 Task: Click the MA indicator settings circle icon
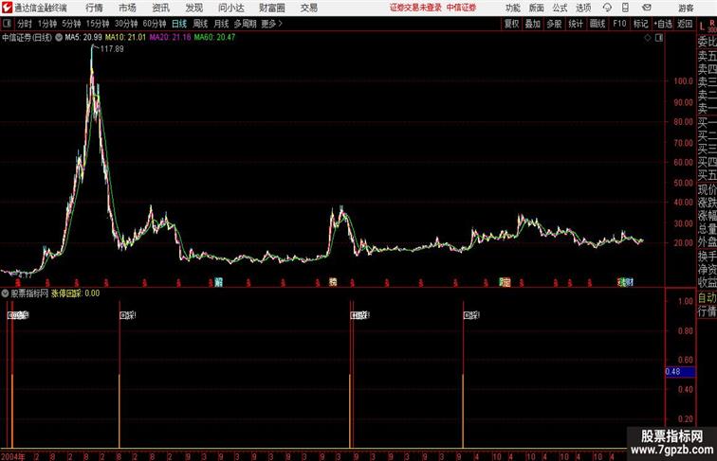click(59, 38)
